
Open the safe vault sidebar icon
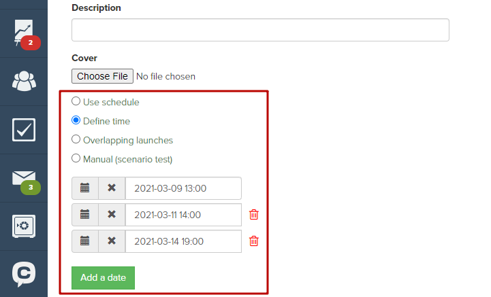(x=24, y=226)
